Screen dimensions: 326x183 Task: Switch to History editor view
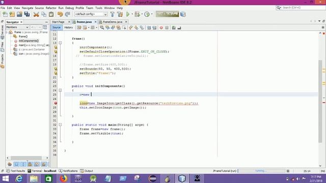(68, 27)
